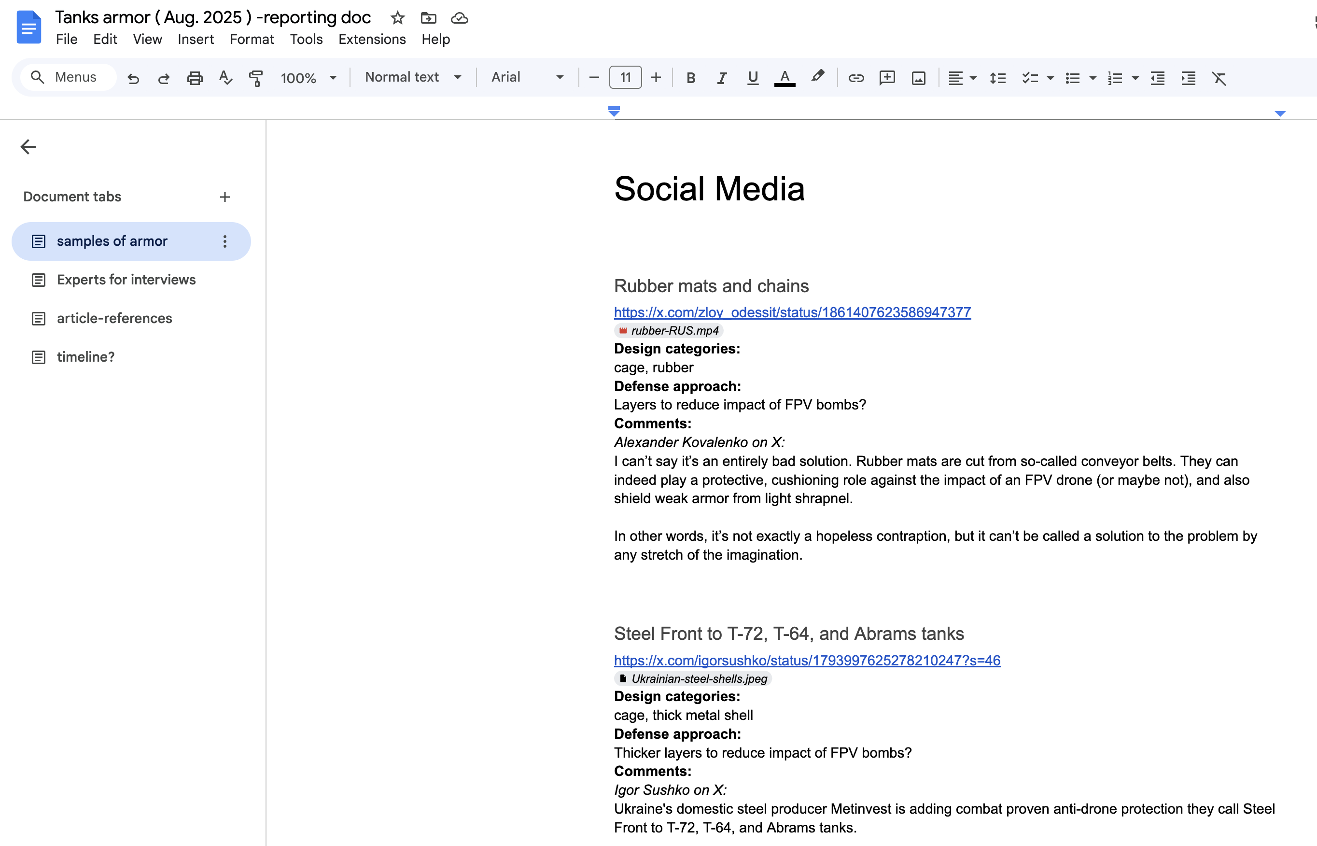Click the font size input field
The width and height of the screenshot is (1317, 846).
(625, 77)
